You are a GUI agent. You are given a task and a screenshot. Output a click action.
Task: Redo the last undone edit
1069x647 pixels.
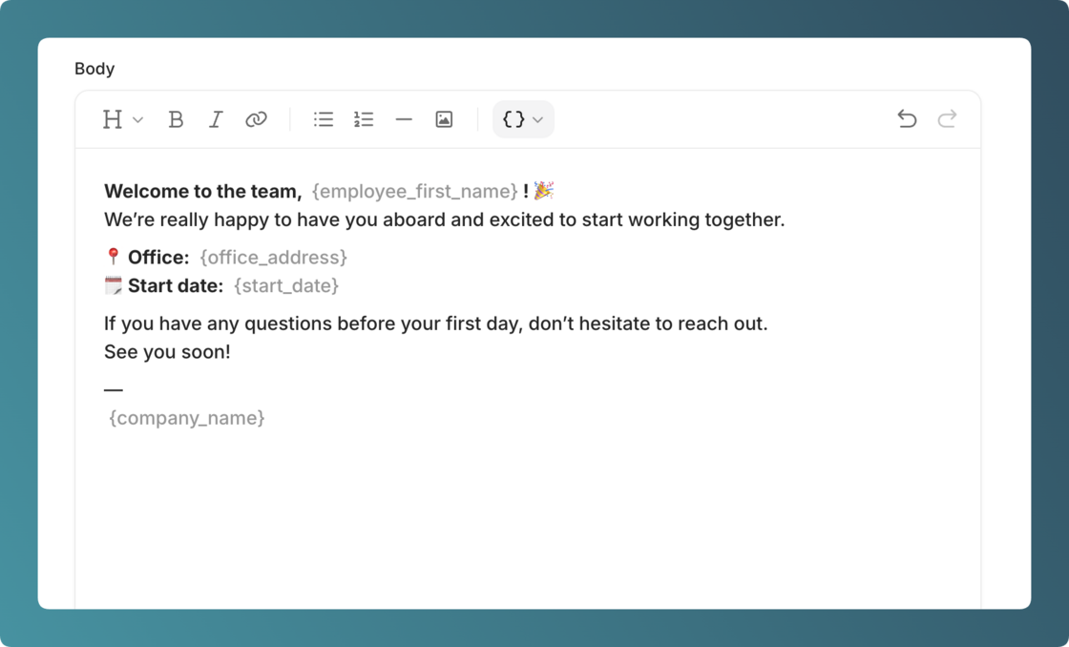tap(947, 119)
